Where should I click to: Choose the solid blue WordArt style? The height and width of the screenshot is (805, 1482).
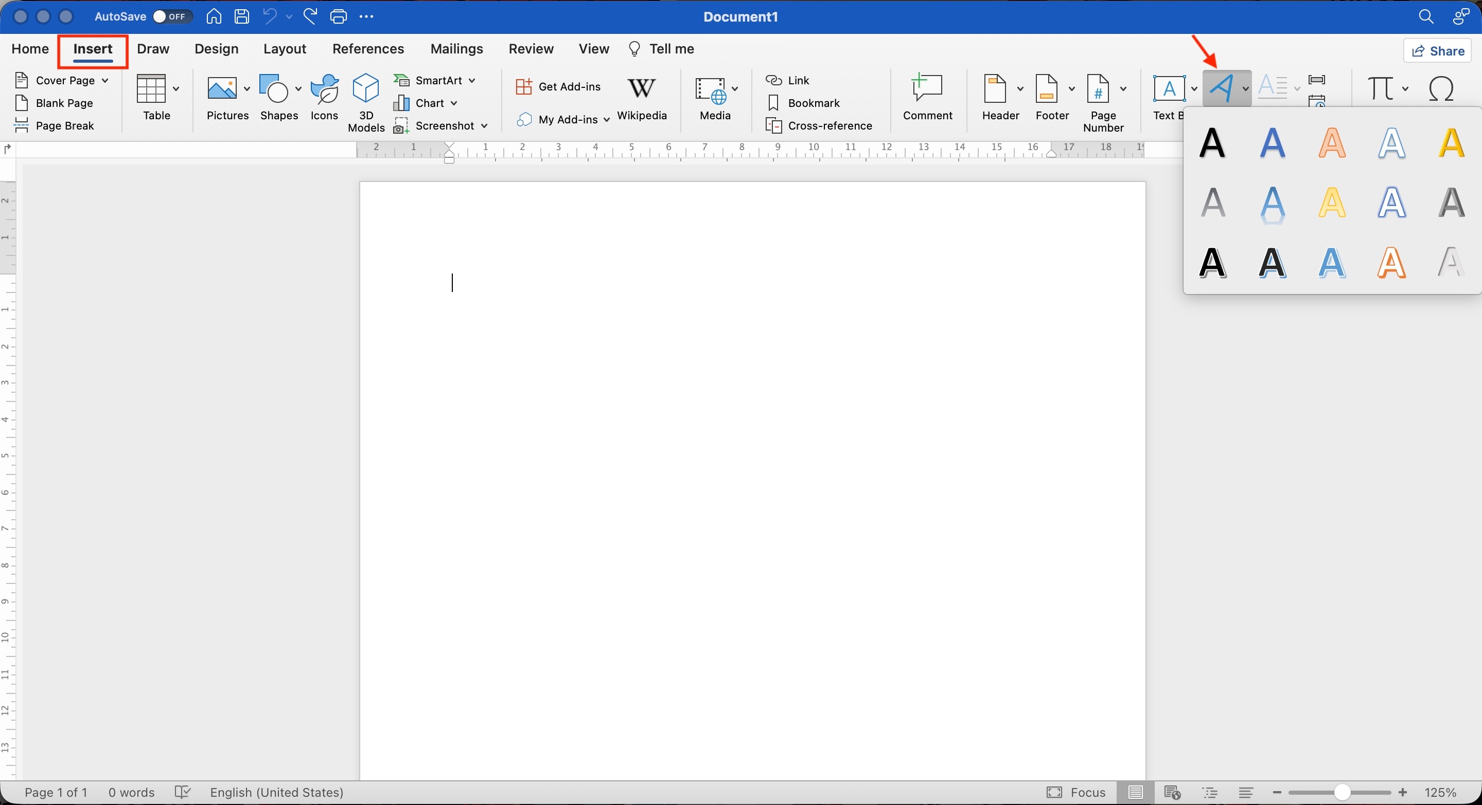click(x=1272, y=143)
